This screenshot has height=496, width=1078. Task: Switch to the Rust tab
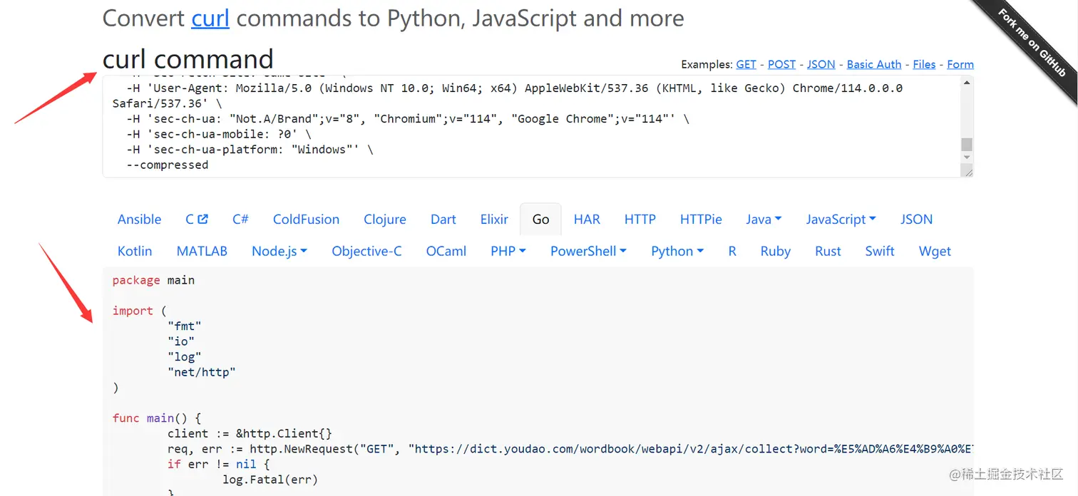(828, 251)
